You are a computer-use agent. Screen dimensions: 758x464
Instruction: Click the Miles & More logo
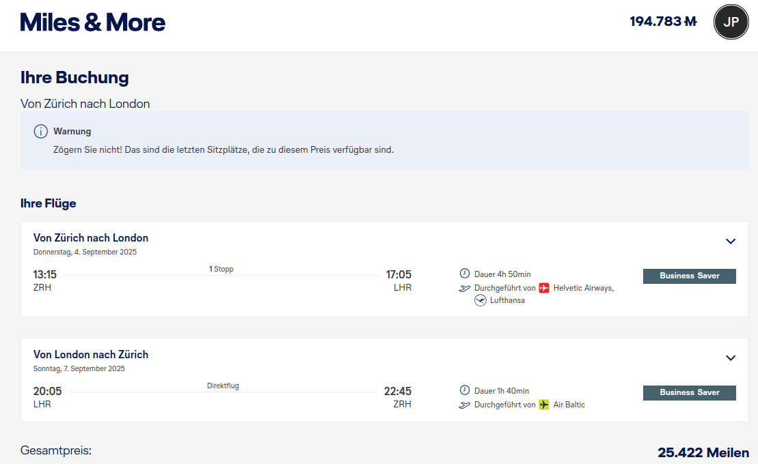click(x=93, y=23)
